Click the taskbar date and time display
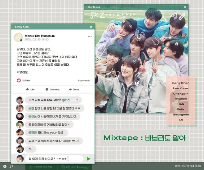 pyautogui.click(x=188, y=166)
